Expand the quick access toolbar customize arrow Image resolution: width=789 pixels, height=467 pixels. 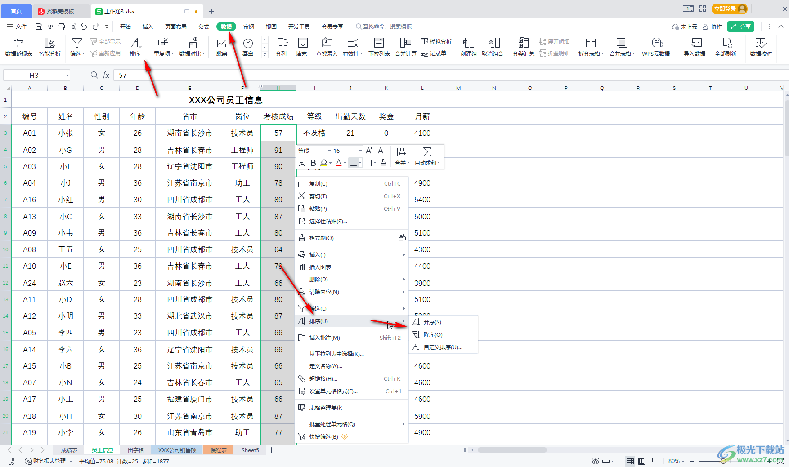tap(107, 27)
